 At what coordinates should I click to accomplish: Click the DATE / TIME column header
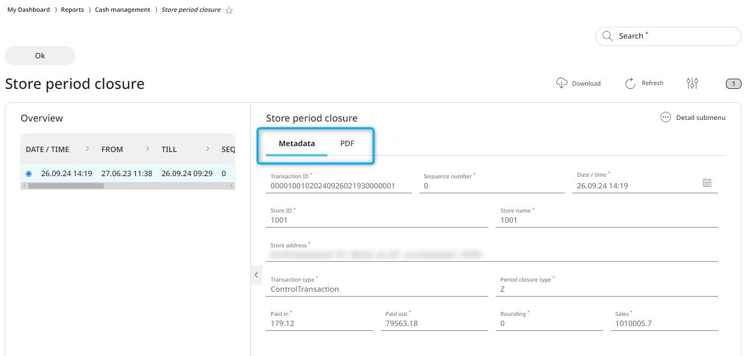tap(48, 149)
